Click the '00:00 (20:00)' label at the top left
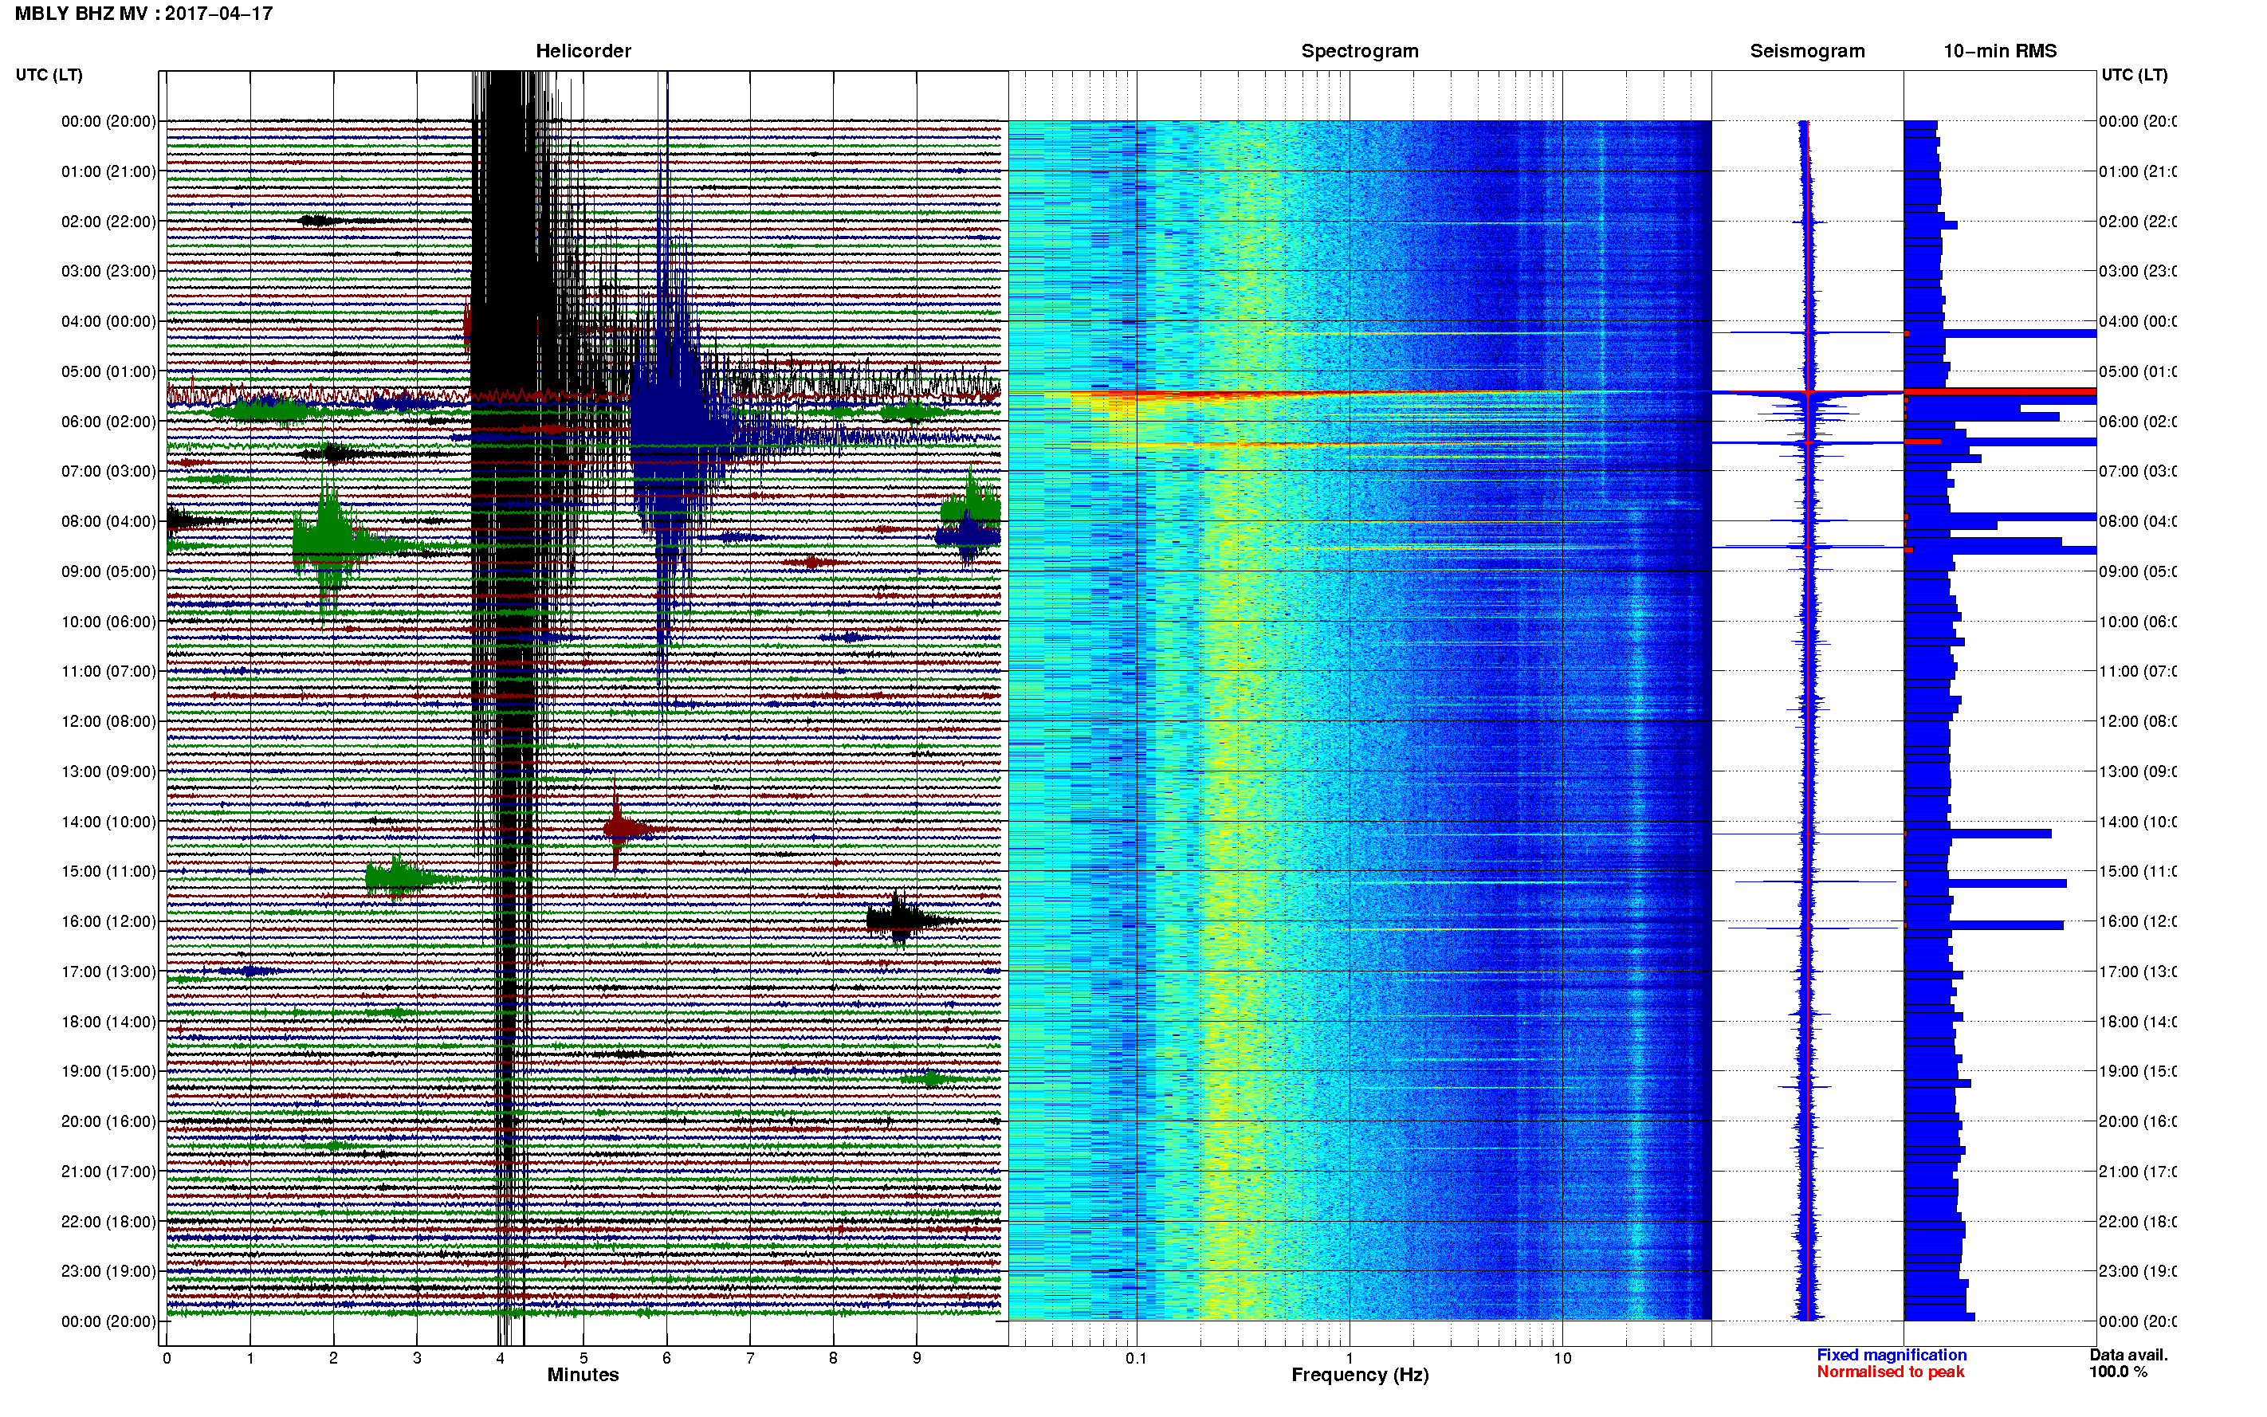This screenshot has height=1417, width=2267. coord(108,121)
